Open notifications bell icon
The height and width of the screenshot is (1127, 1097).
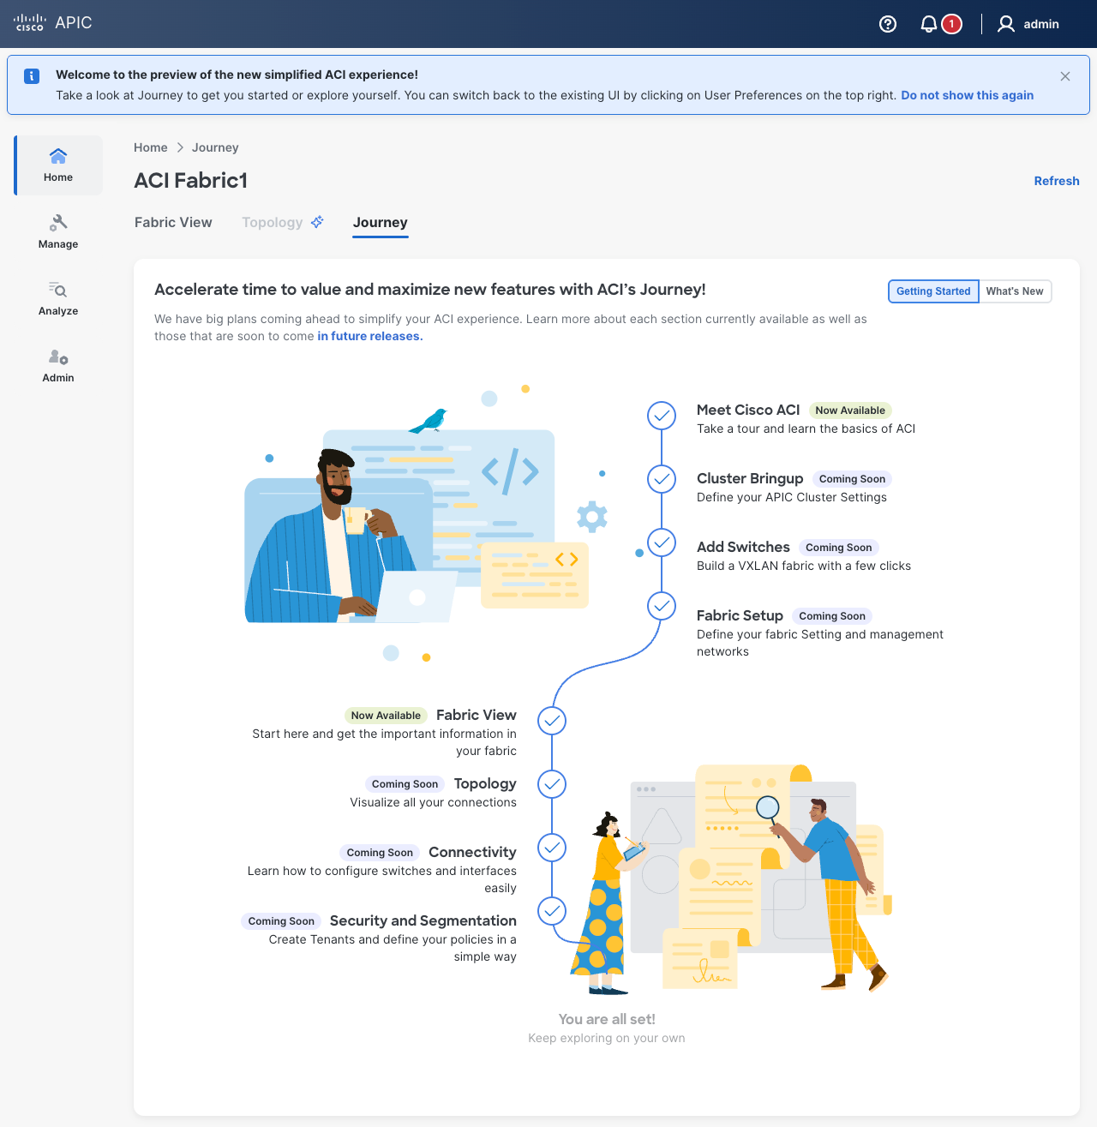(929, 24)
